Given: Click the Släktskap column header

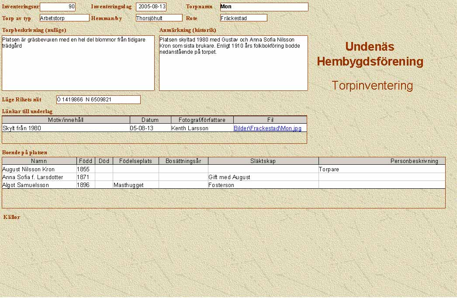Looking at the screenshot, I should point(263,161).
